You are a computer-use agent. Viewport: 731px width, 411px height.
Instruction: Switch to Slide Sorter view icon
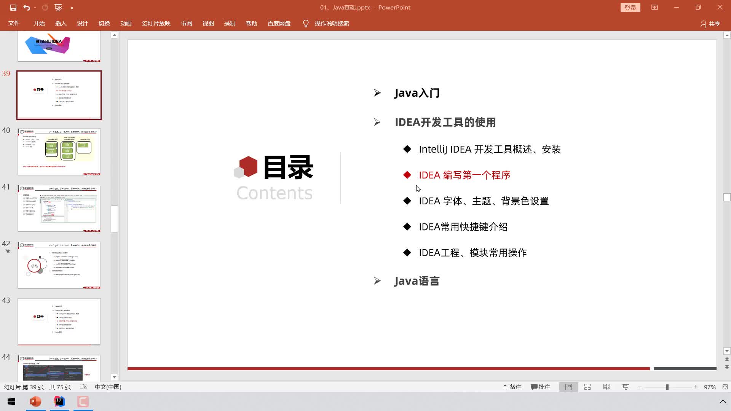[587, 387]
